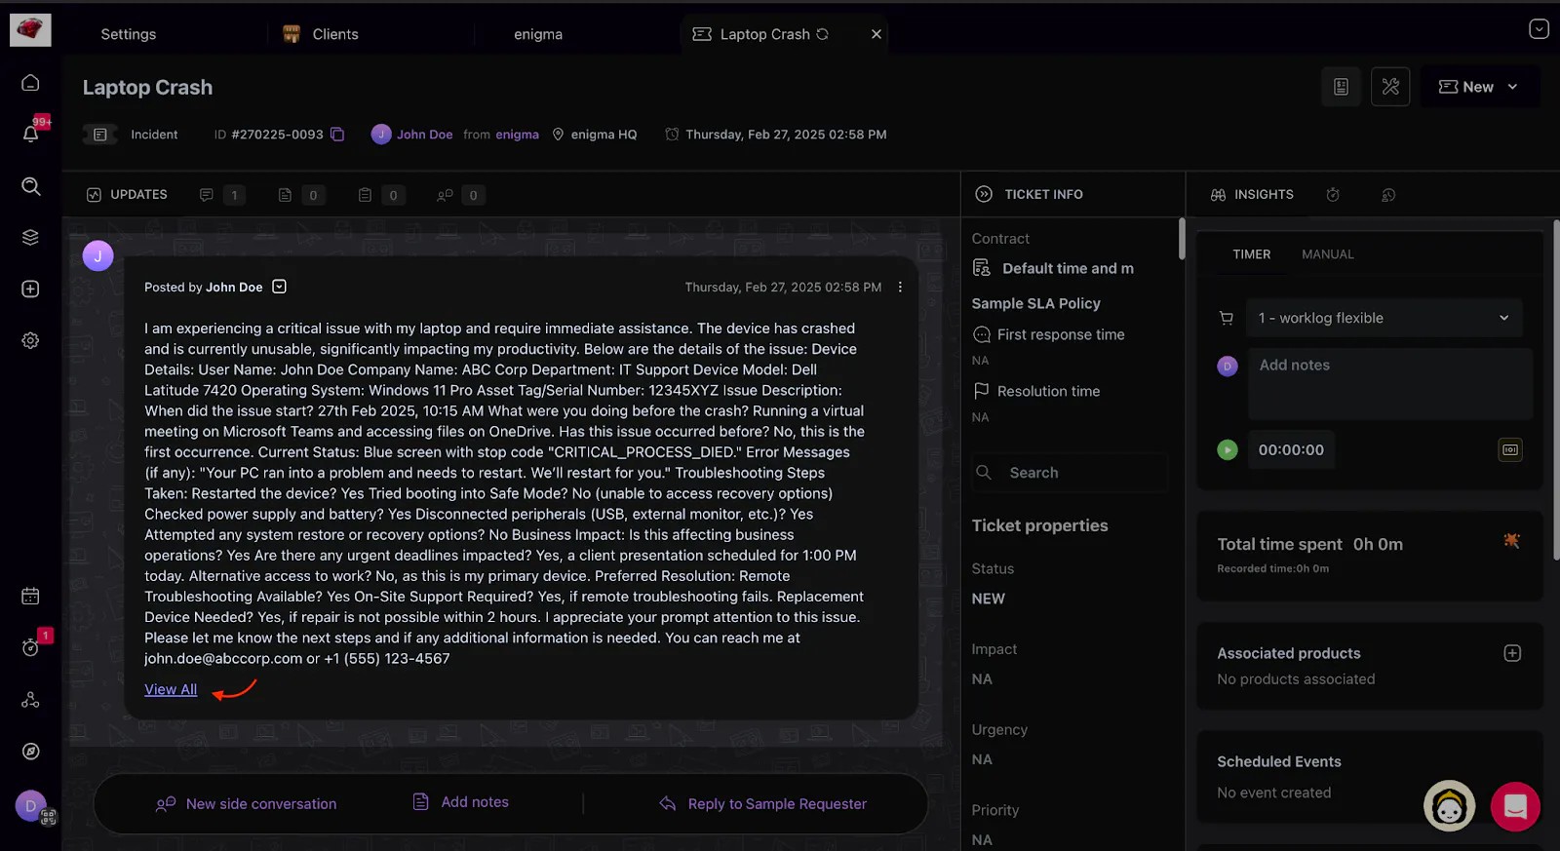Add an associated product with plus icon
This screenshot has height=851, width=1560.
click(x=1512, y=653)
